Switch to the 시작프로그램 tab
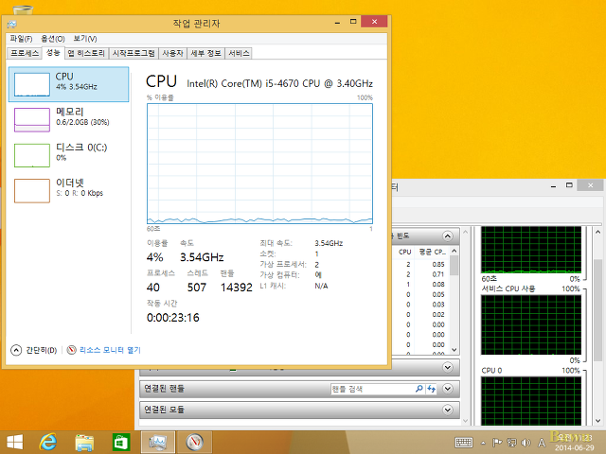The height and width of the screenshot is (454, 606). tap(134, 53)
